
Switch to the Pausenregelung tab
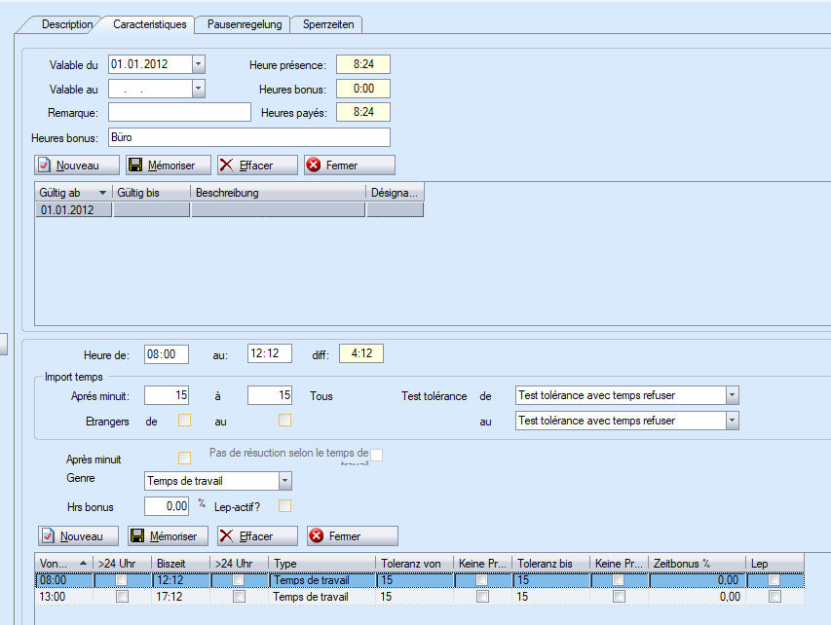[245, 24]
